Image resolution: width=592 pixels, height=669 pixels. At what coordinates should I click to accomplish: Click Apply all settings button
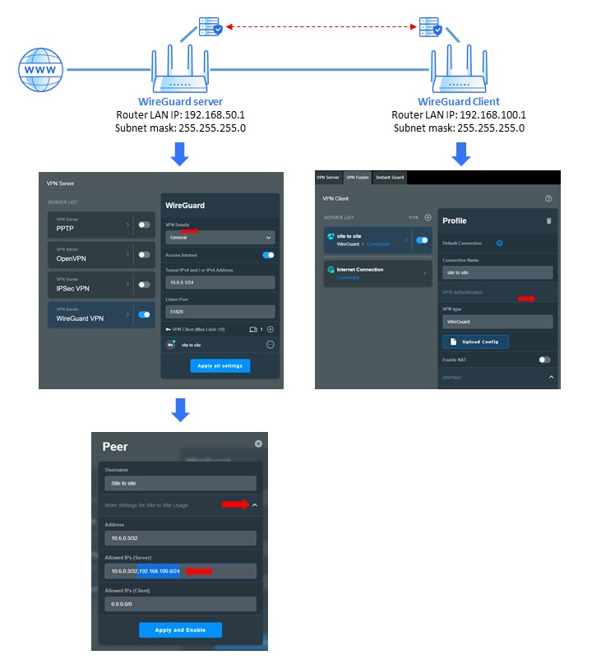coord(220,365)
